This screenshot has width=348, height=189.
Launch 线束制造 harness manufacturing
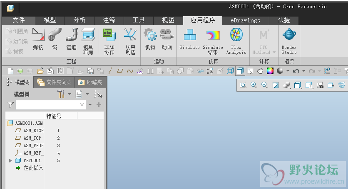tap(130, 41)
